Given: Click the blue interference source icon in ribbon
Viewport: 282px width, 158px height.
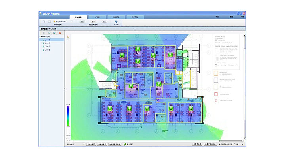Looking at the screenshot, I should coord(116,21).
